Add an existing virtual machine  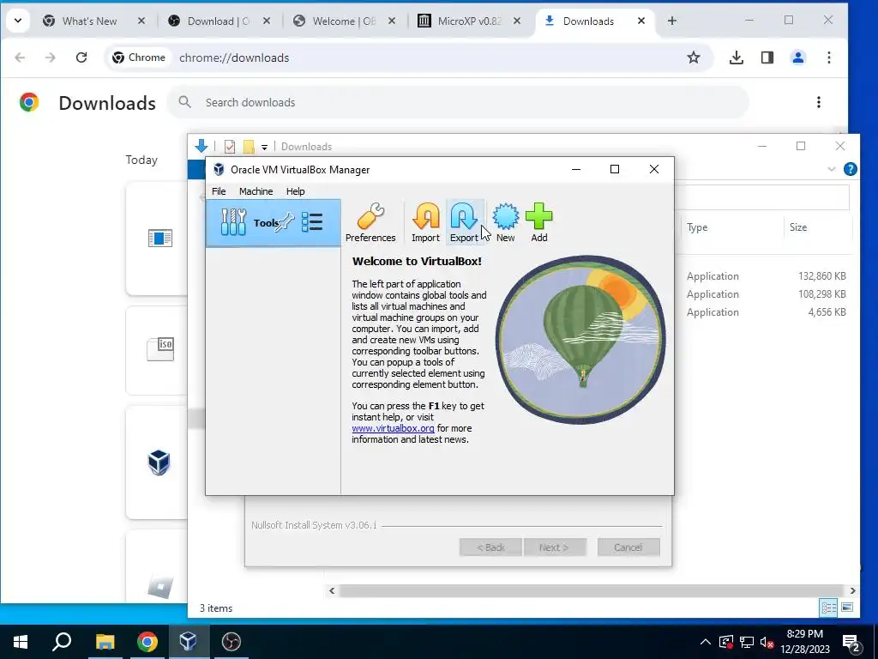539,222
